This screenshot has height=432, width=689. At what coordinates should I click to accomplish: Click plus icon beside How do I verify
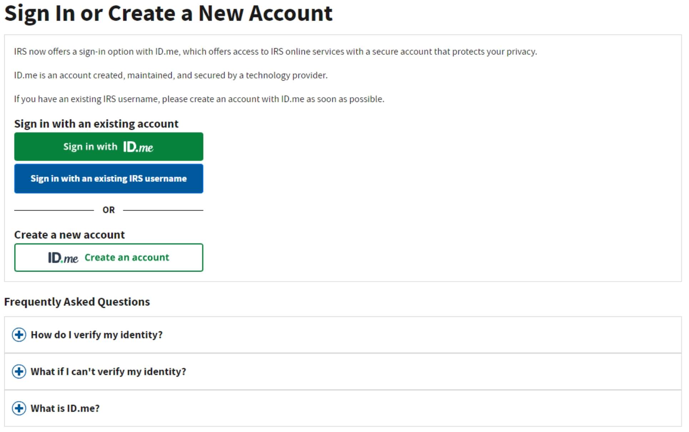[x=19, y=335]
